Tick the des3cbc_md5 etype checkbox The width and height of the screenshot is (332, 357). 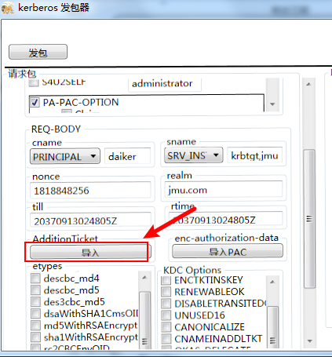pyautogui.click(x=35, y=301)
